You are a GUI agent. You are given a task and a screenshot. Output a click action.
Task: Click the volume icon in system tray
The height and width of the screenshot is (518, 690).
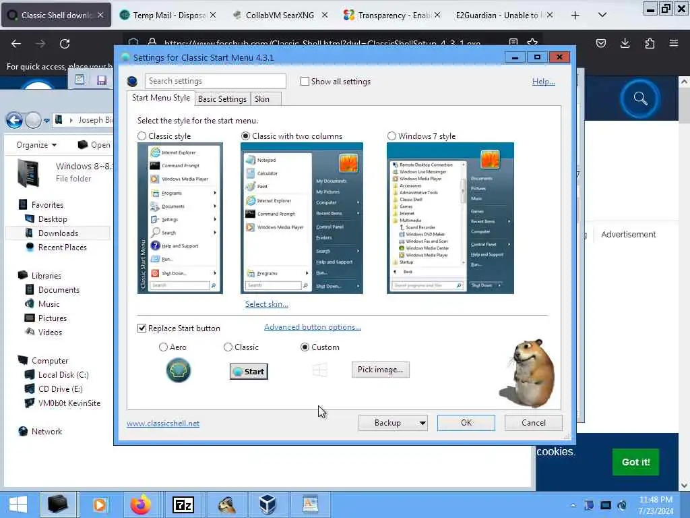tap(622, 505)
